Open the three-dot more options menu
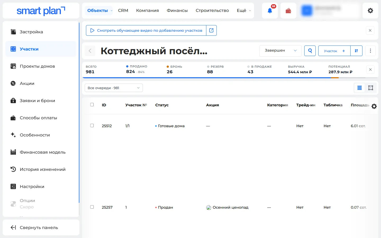Viewport: 381px width, 238px height. (x=370, y=51)
